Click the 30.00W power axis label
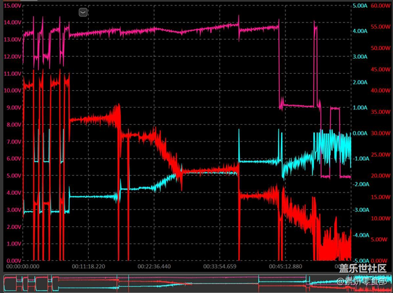Viewport: 393px width, 293px height. (381, 133)
